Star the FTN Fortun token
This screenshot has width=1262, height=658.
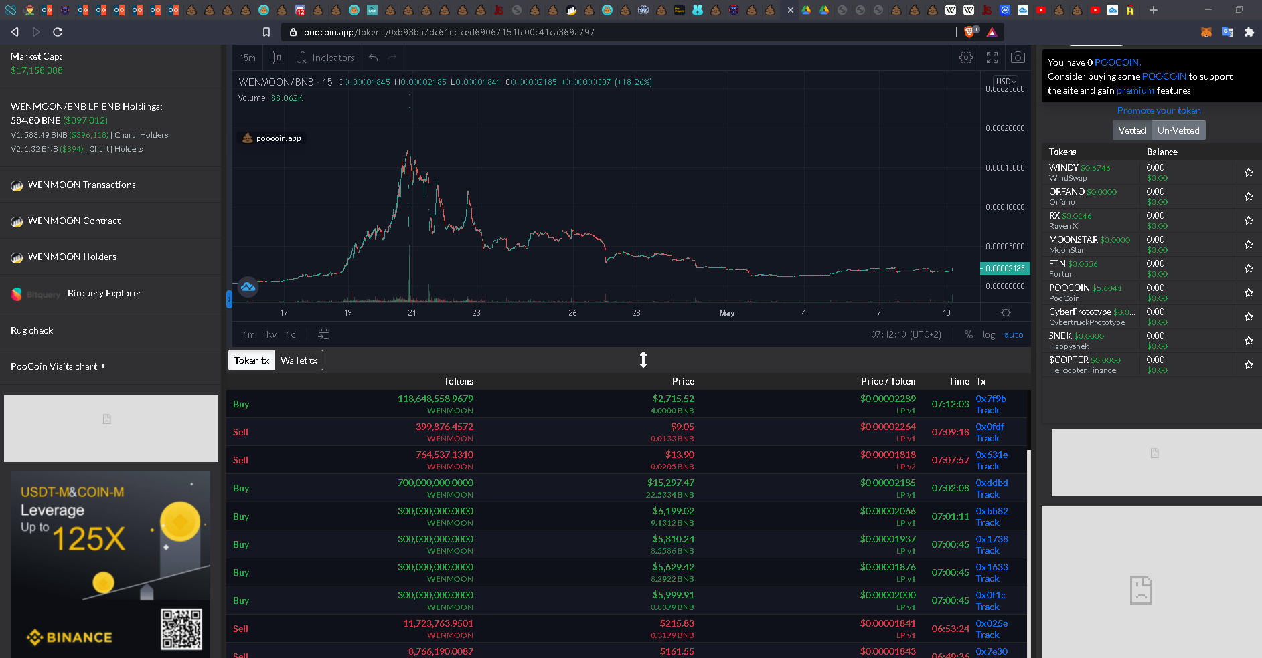[x=1249, y=269]
